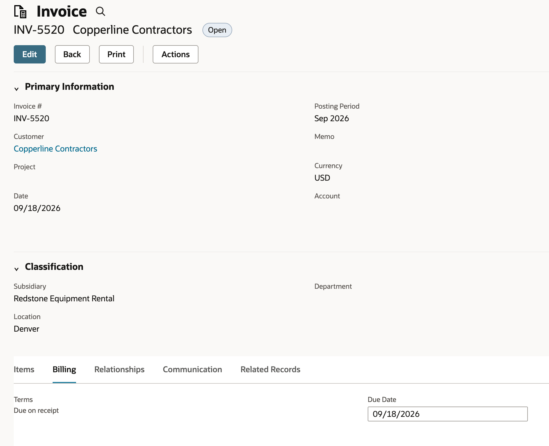Click the Primary Information heading
This screenshot has height=446, width=549.
69,87
